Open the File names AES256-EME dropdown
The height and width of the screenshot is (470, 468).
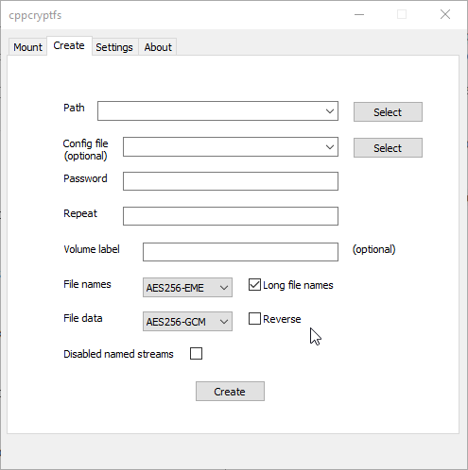point(187,288)
